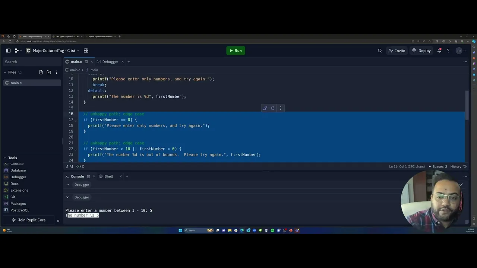
Task: Open the workspace layout icon beside project name
Action: [x=86, y=51]
